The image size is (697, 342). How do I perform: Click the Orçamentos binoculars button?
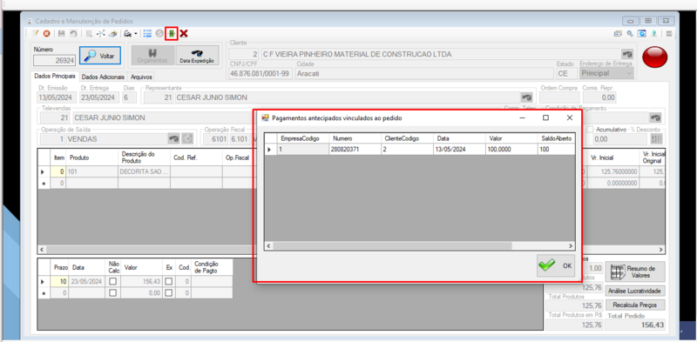click(x=152, y=56)
